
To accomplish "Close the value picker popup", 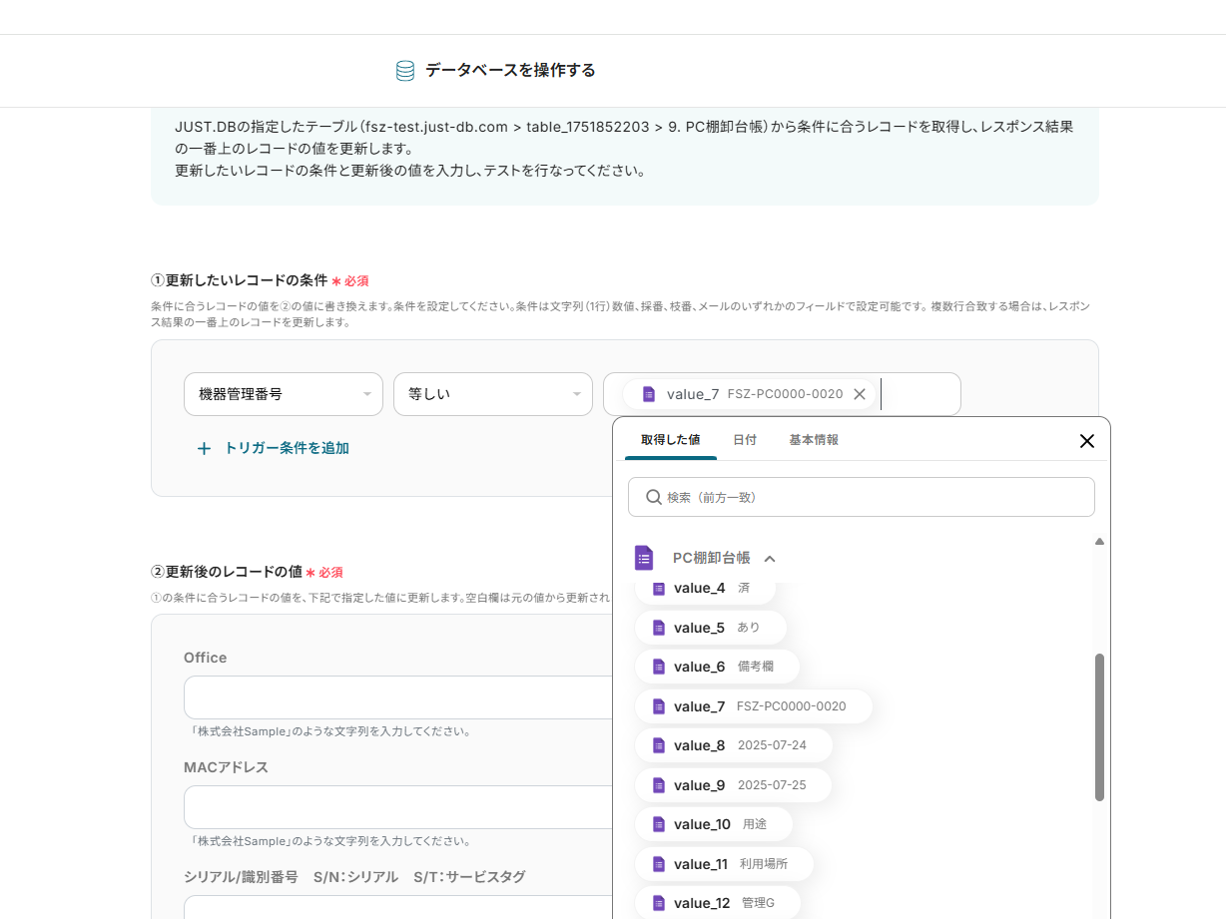I will [x=1087, y=441].
